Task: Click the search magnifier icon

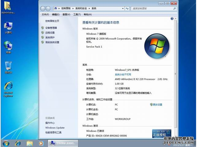Action: tap(174, 9)
